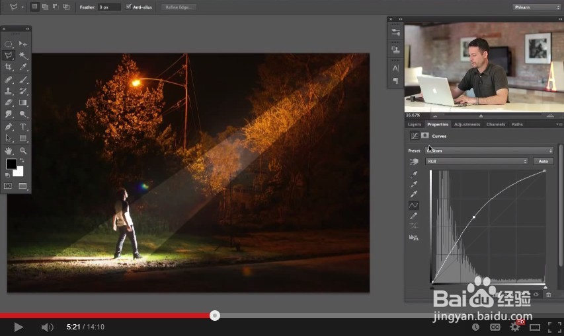Viewport: 564px width, 336px height.
Task: Open the Brush Presets panel icon
Action: 395,32
